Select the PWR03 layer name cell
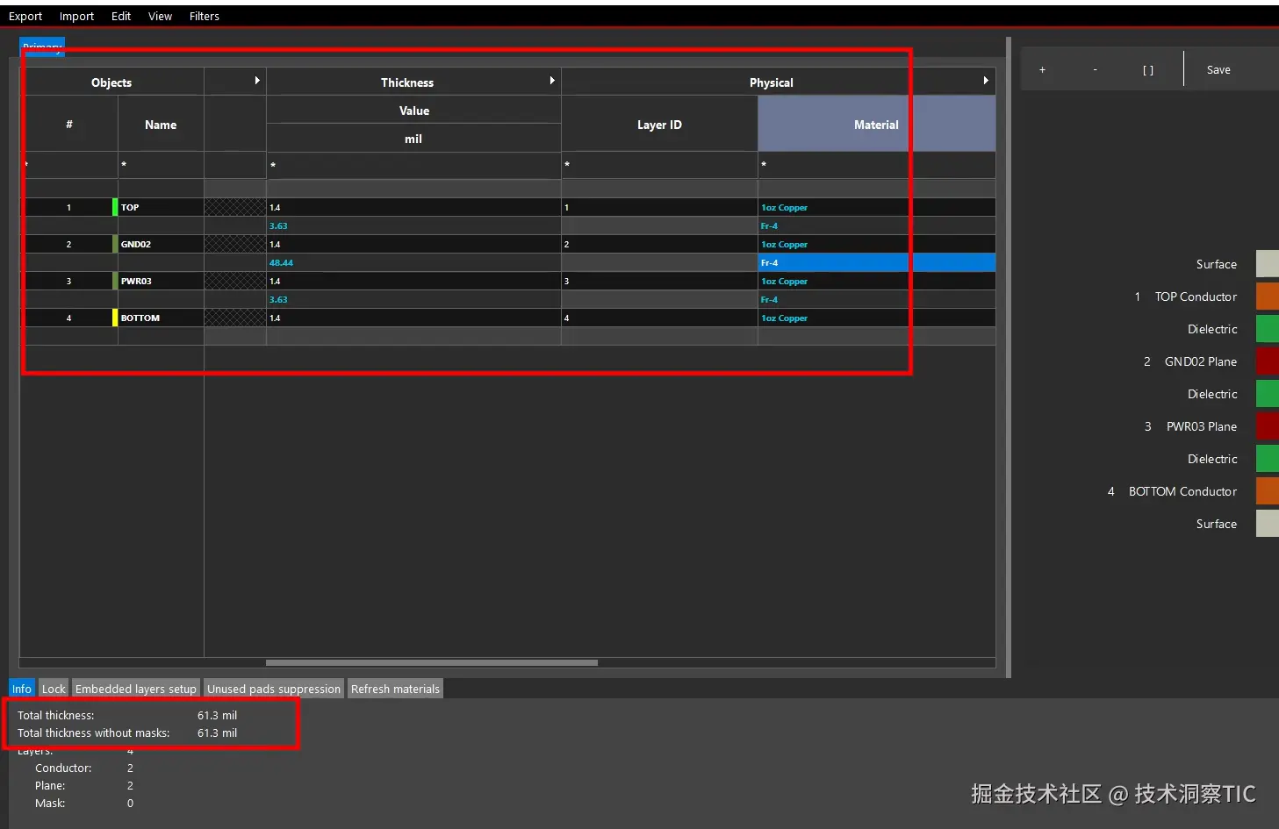 click(x=161, y=281)
